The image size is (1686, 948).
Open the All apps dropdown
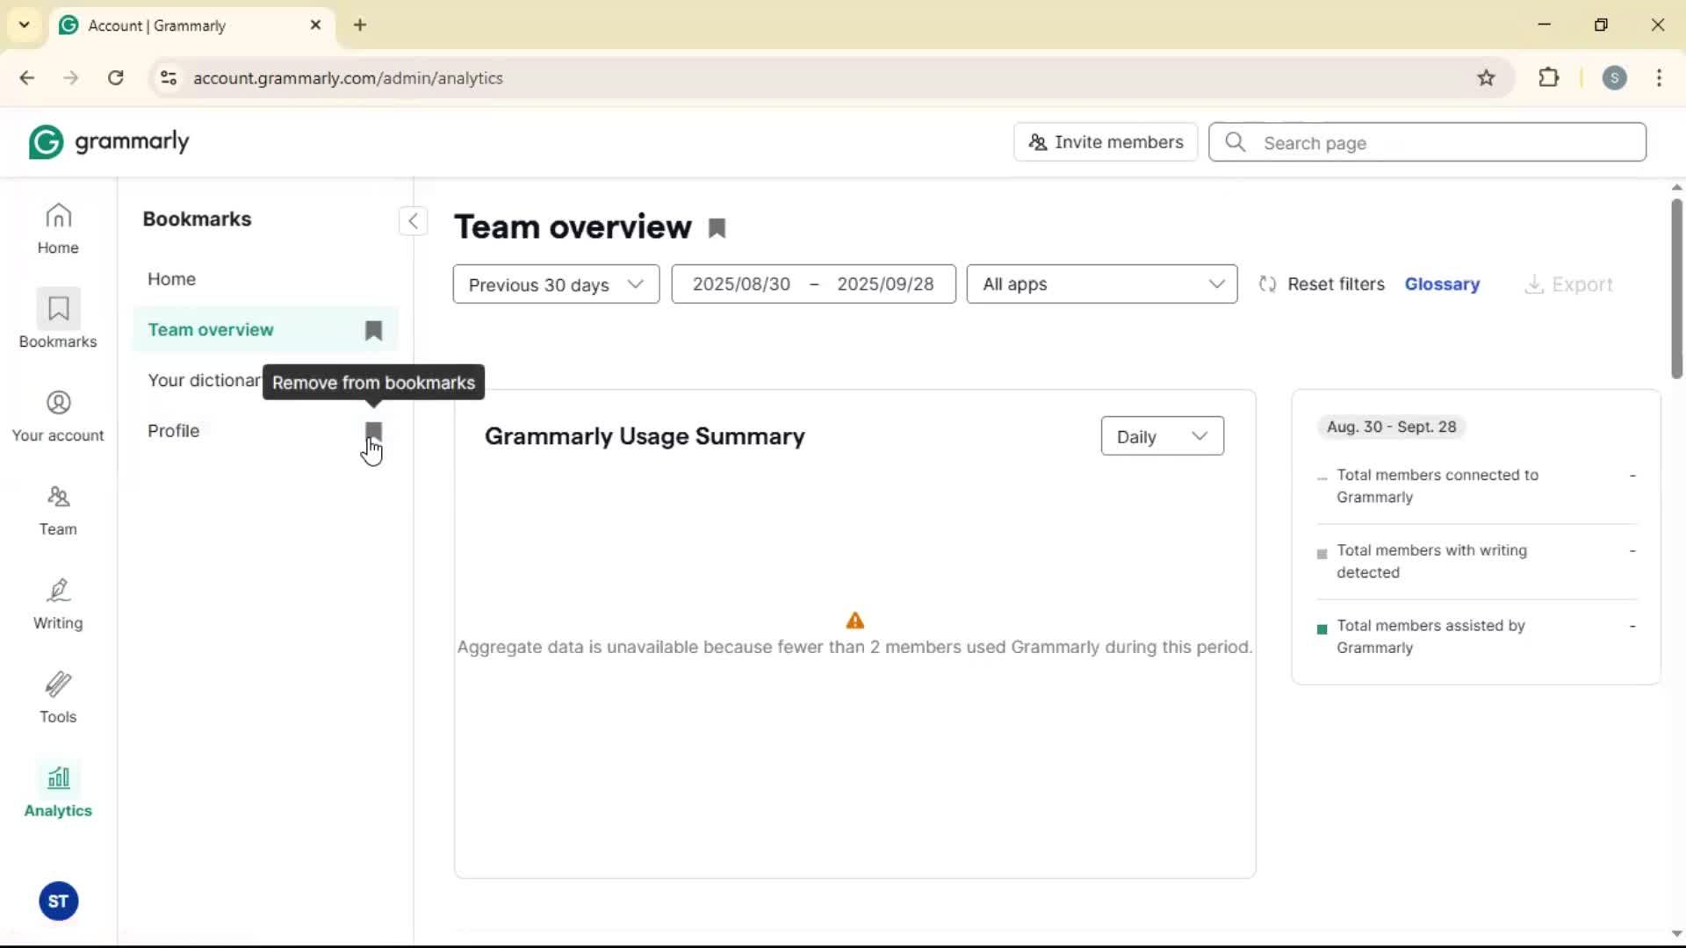pos(1101,284)
